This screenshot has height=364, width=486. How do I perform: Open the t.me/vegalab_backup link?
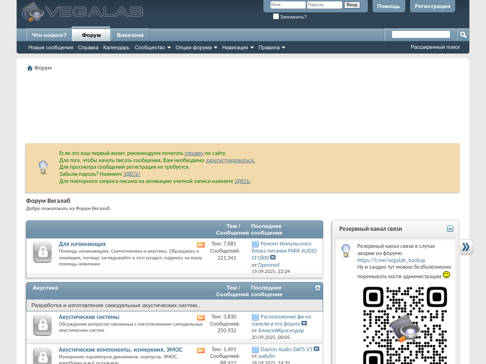[391, 260]
